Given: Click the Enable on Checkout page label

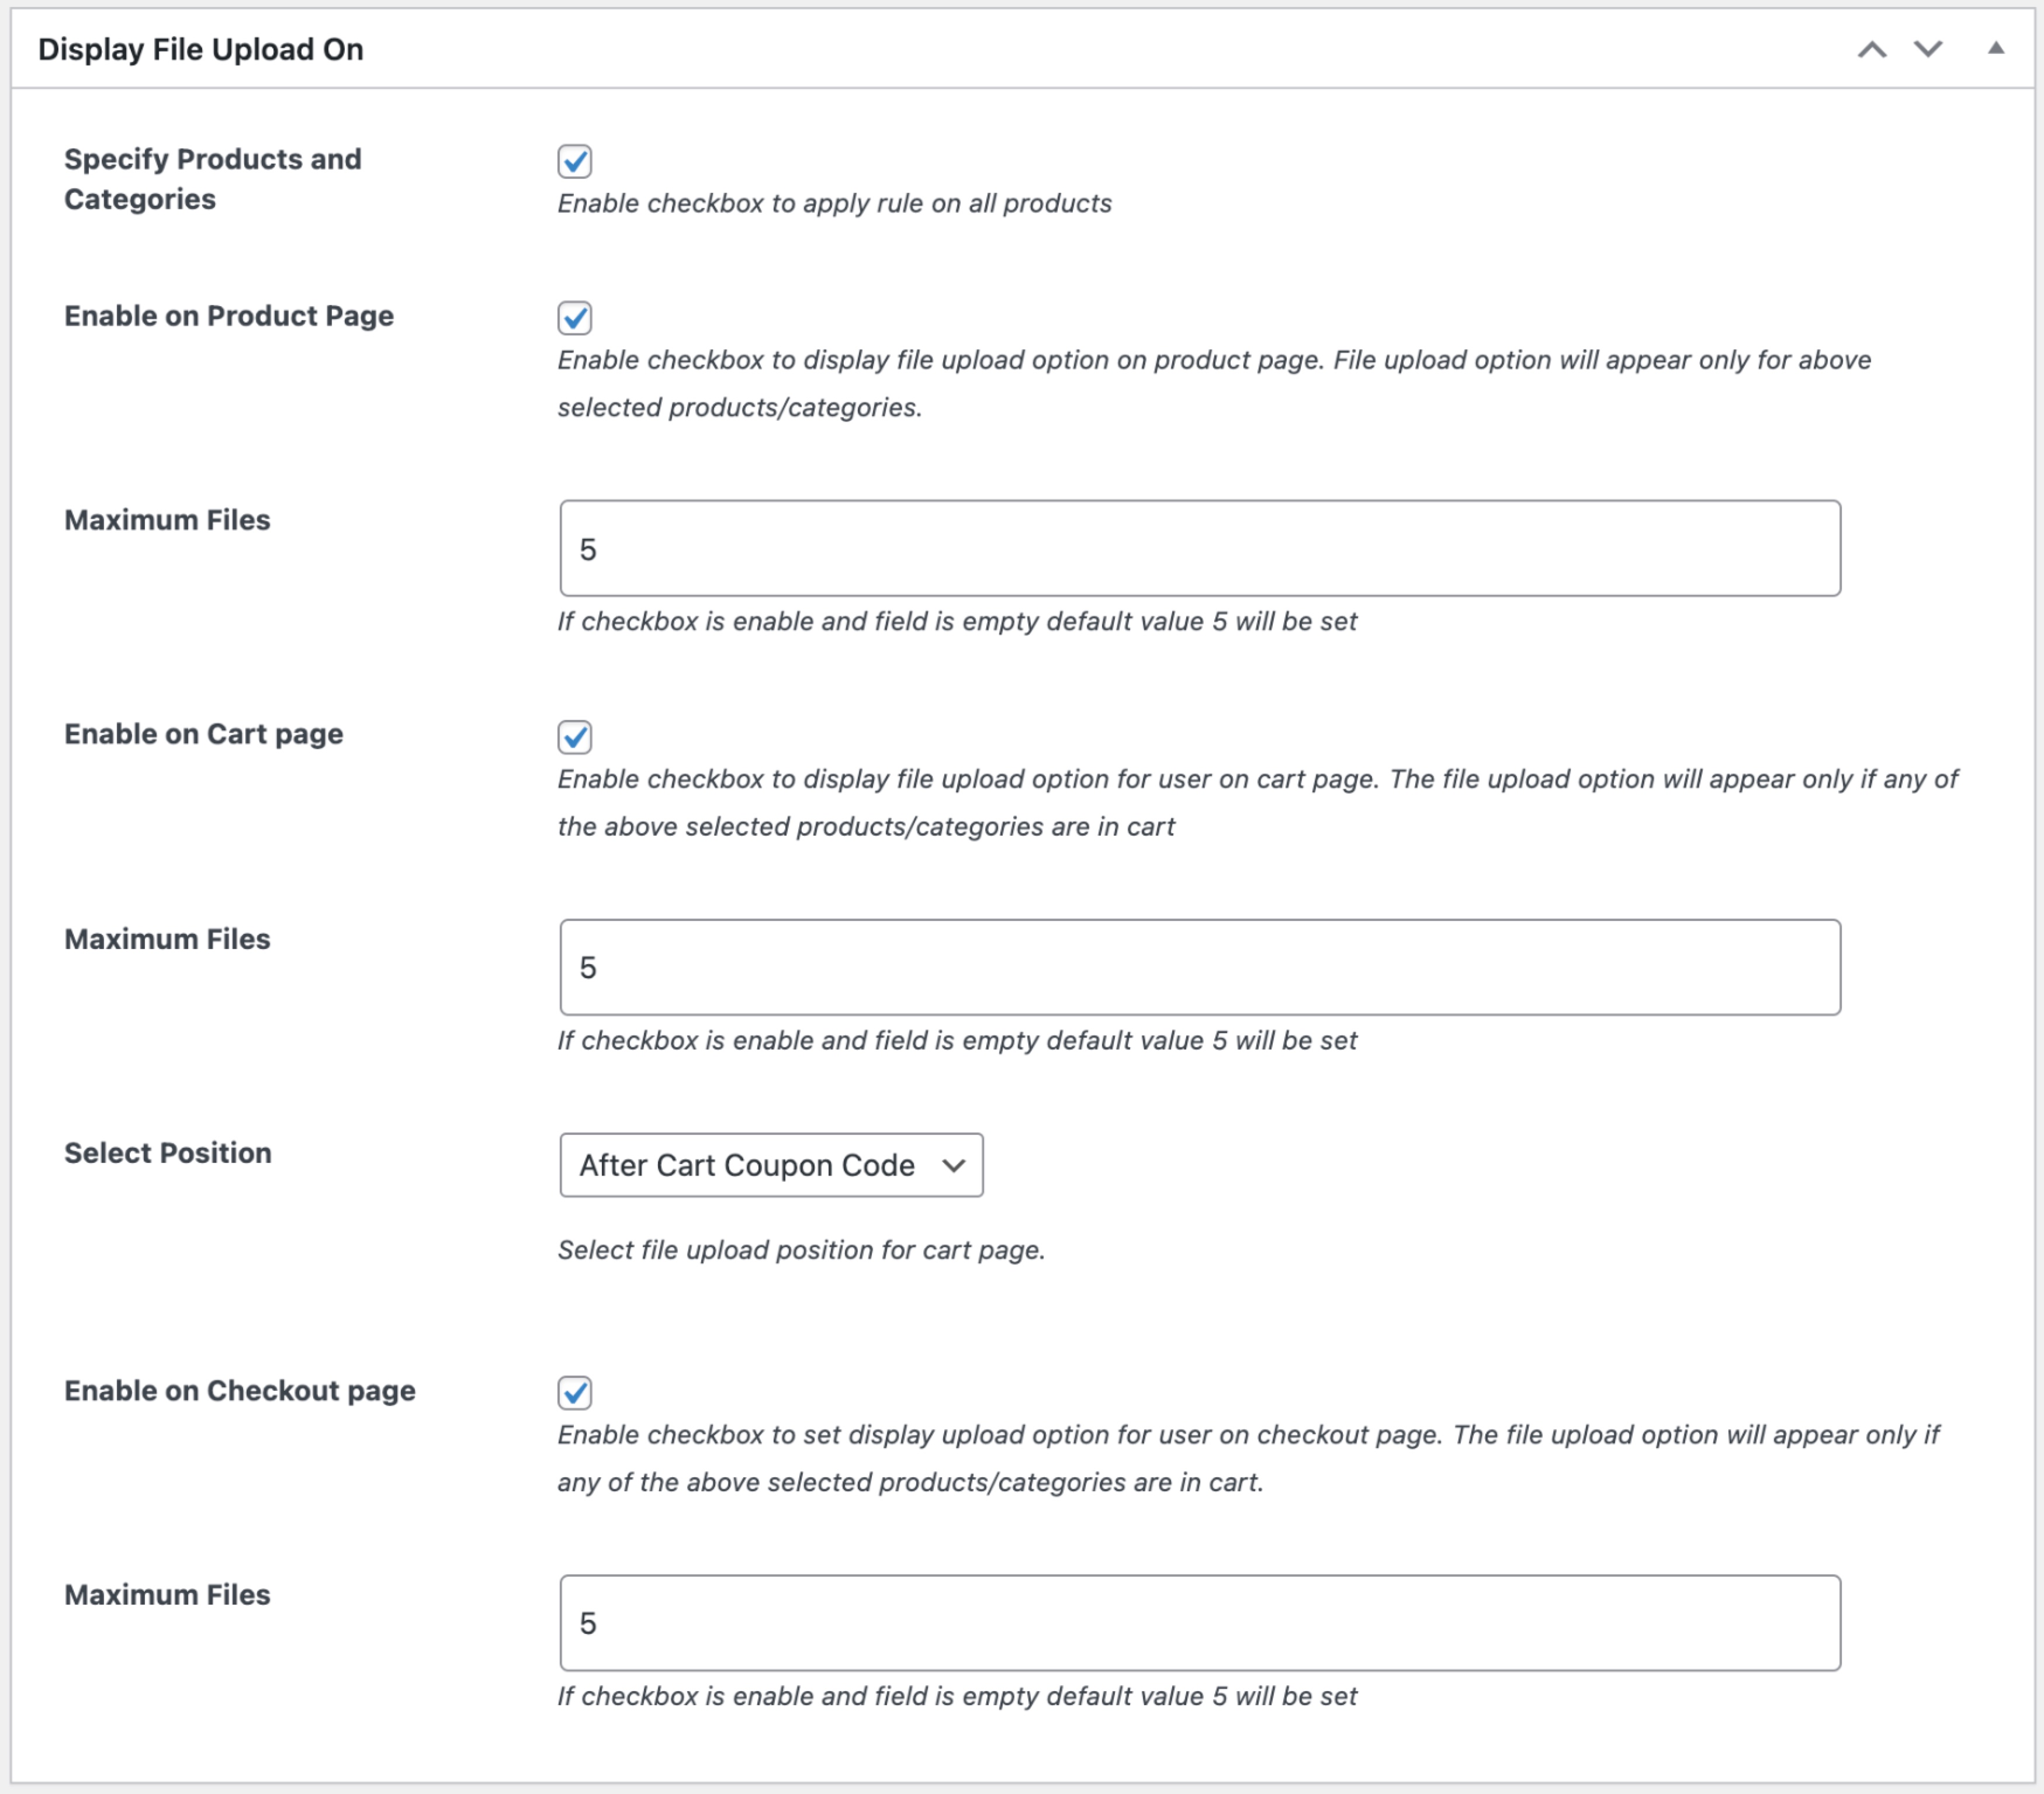Looking at the screenshot, I should point(240,1390).
